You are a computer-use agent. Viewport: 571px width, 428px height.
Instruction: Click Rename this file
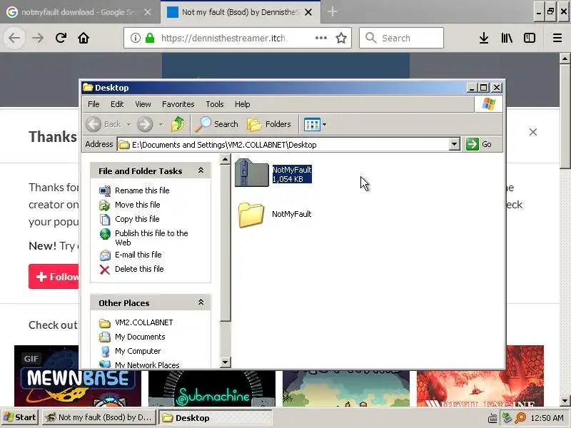(x=142, y=190)
